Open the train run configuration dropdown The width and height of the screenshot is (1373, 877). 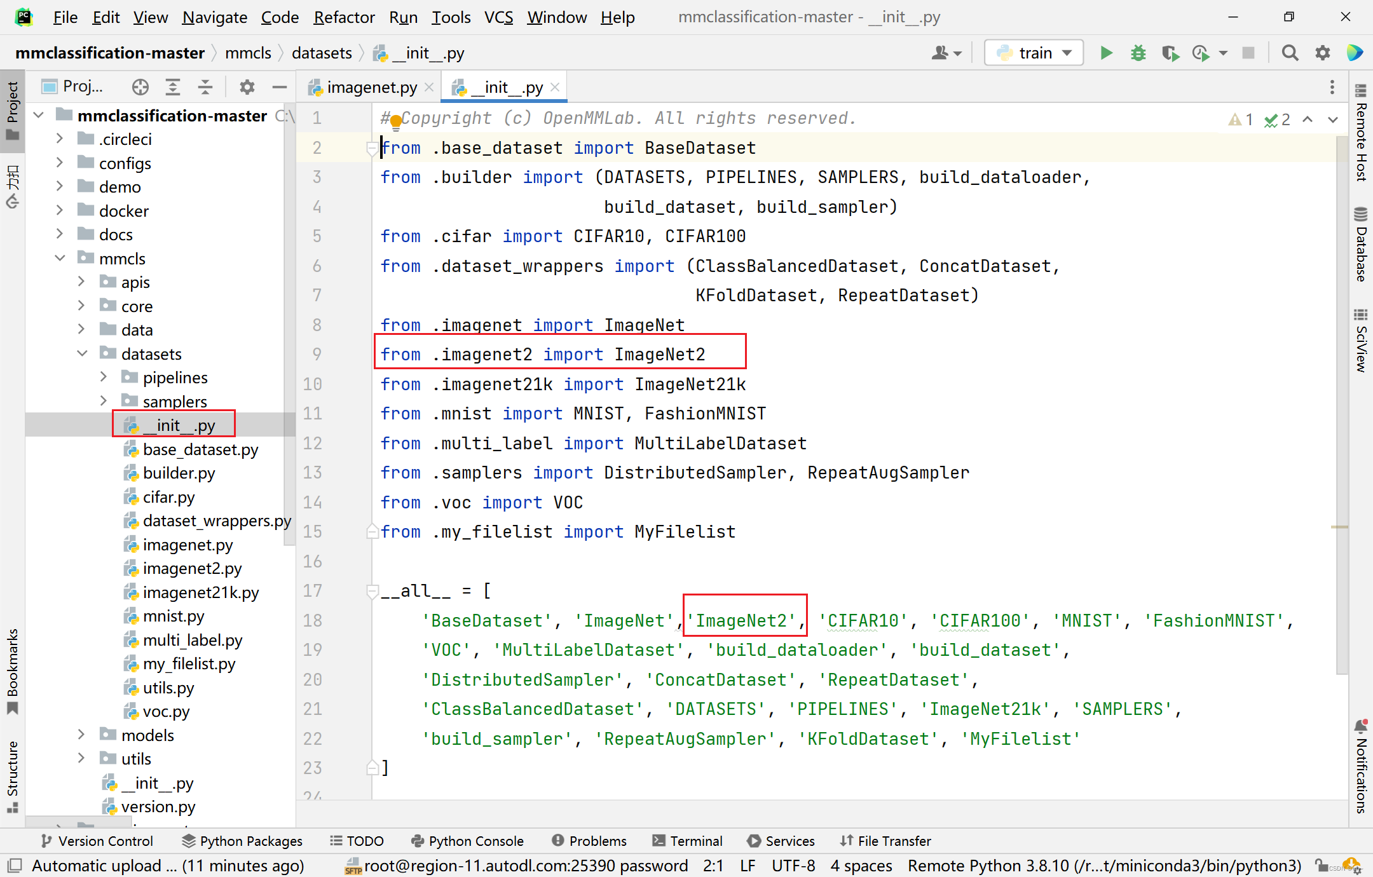1034,53
